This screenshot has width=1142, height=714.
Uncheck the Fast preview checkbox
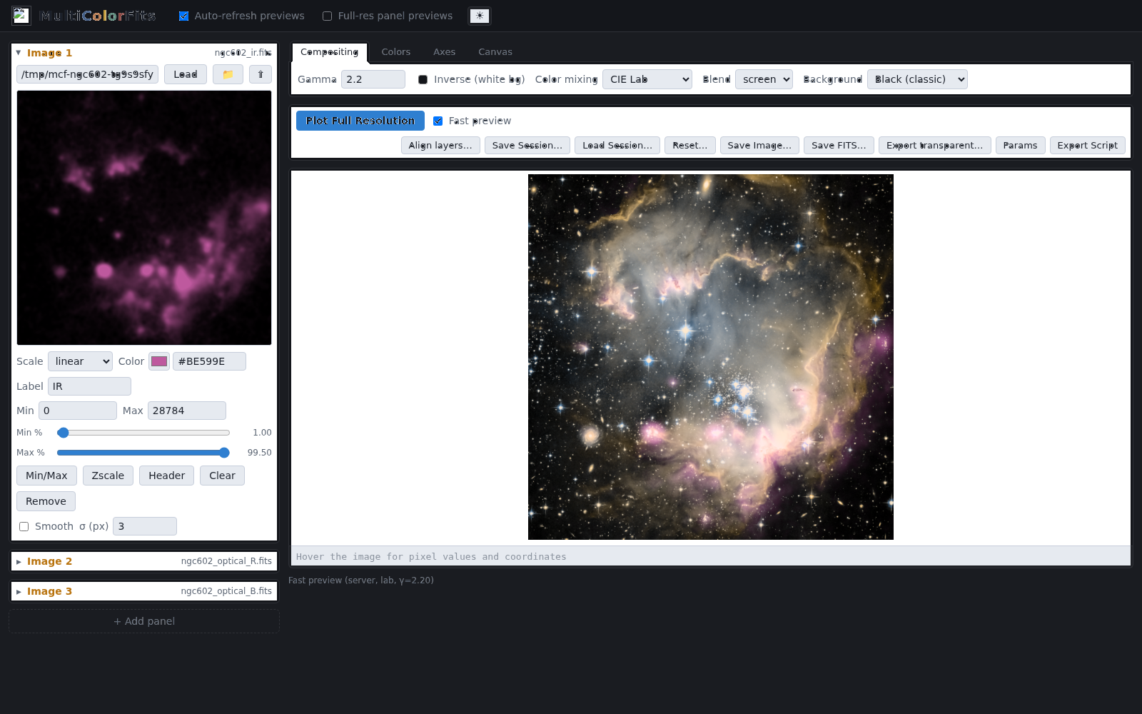(x=438, y=121)
